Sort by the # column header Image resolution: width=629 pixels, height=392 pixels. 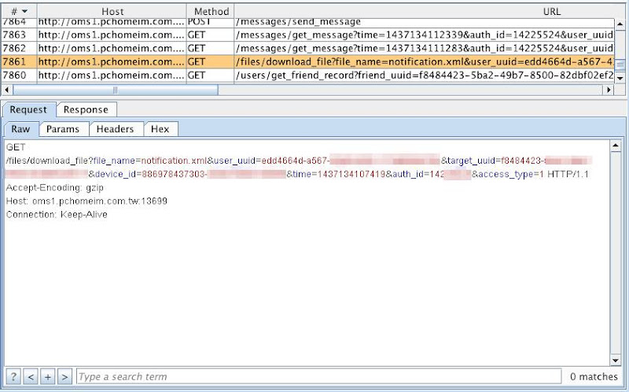pyautogui.click(x=19, y=11)
